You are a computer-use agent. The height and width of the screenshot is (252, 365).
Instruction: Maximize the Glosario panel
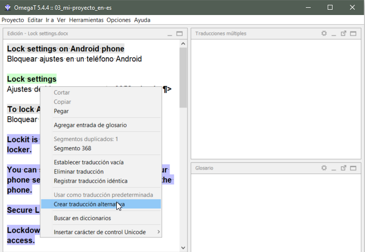coord(353,168)
